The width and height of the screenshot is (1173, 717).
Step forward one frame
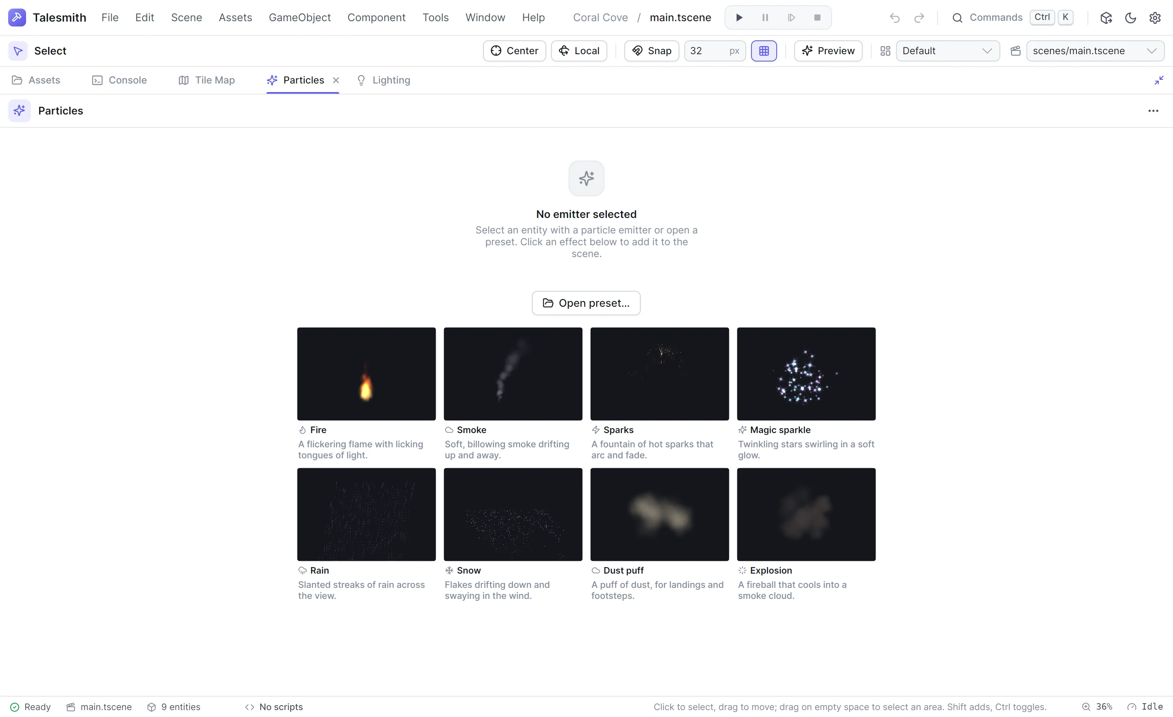click(x=791, y=18)
